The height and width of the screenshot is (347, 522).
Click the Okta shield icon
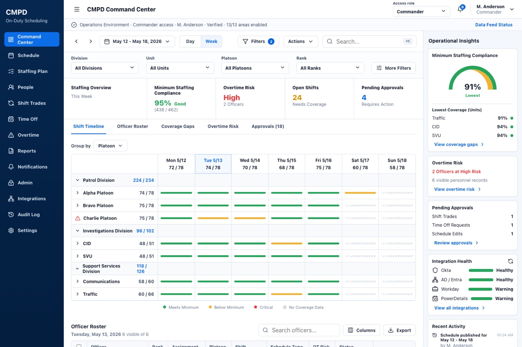tap(435, 270)
